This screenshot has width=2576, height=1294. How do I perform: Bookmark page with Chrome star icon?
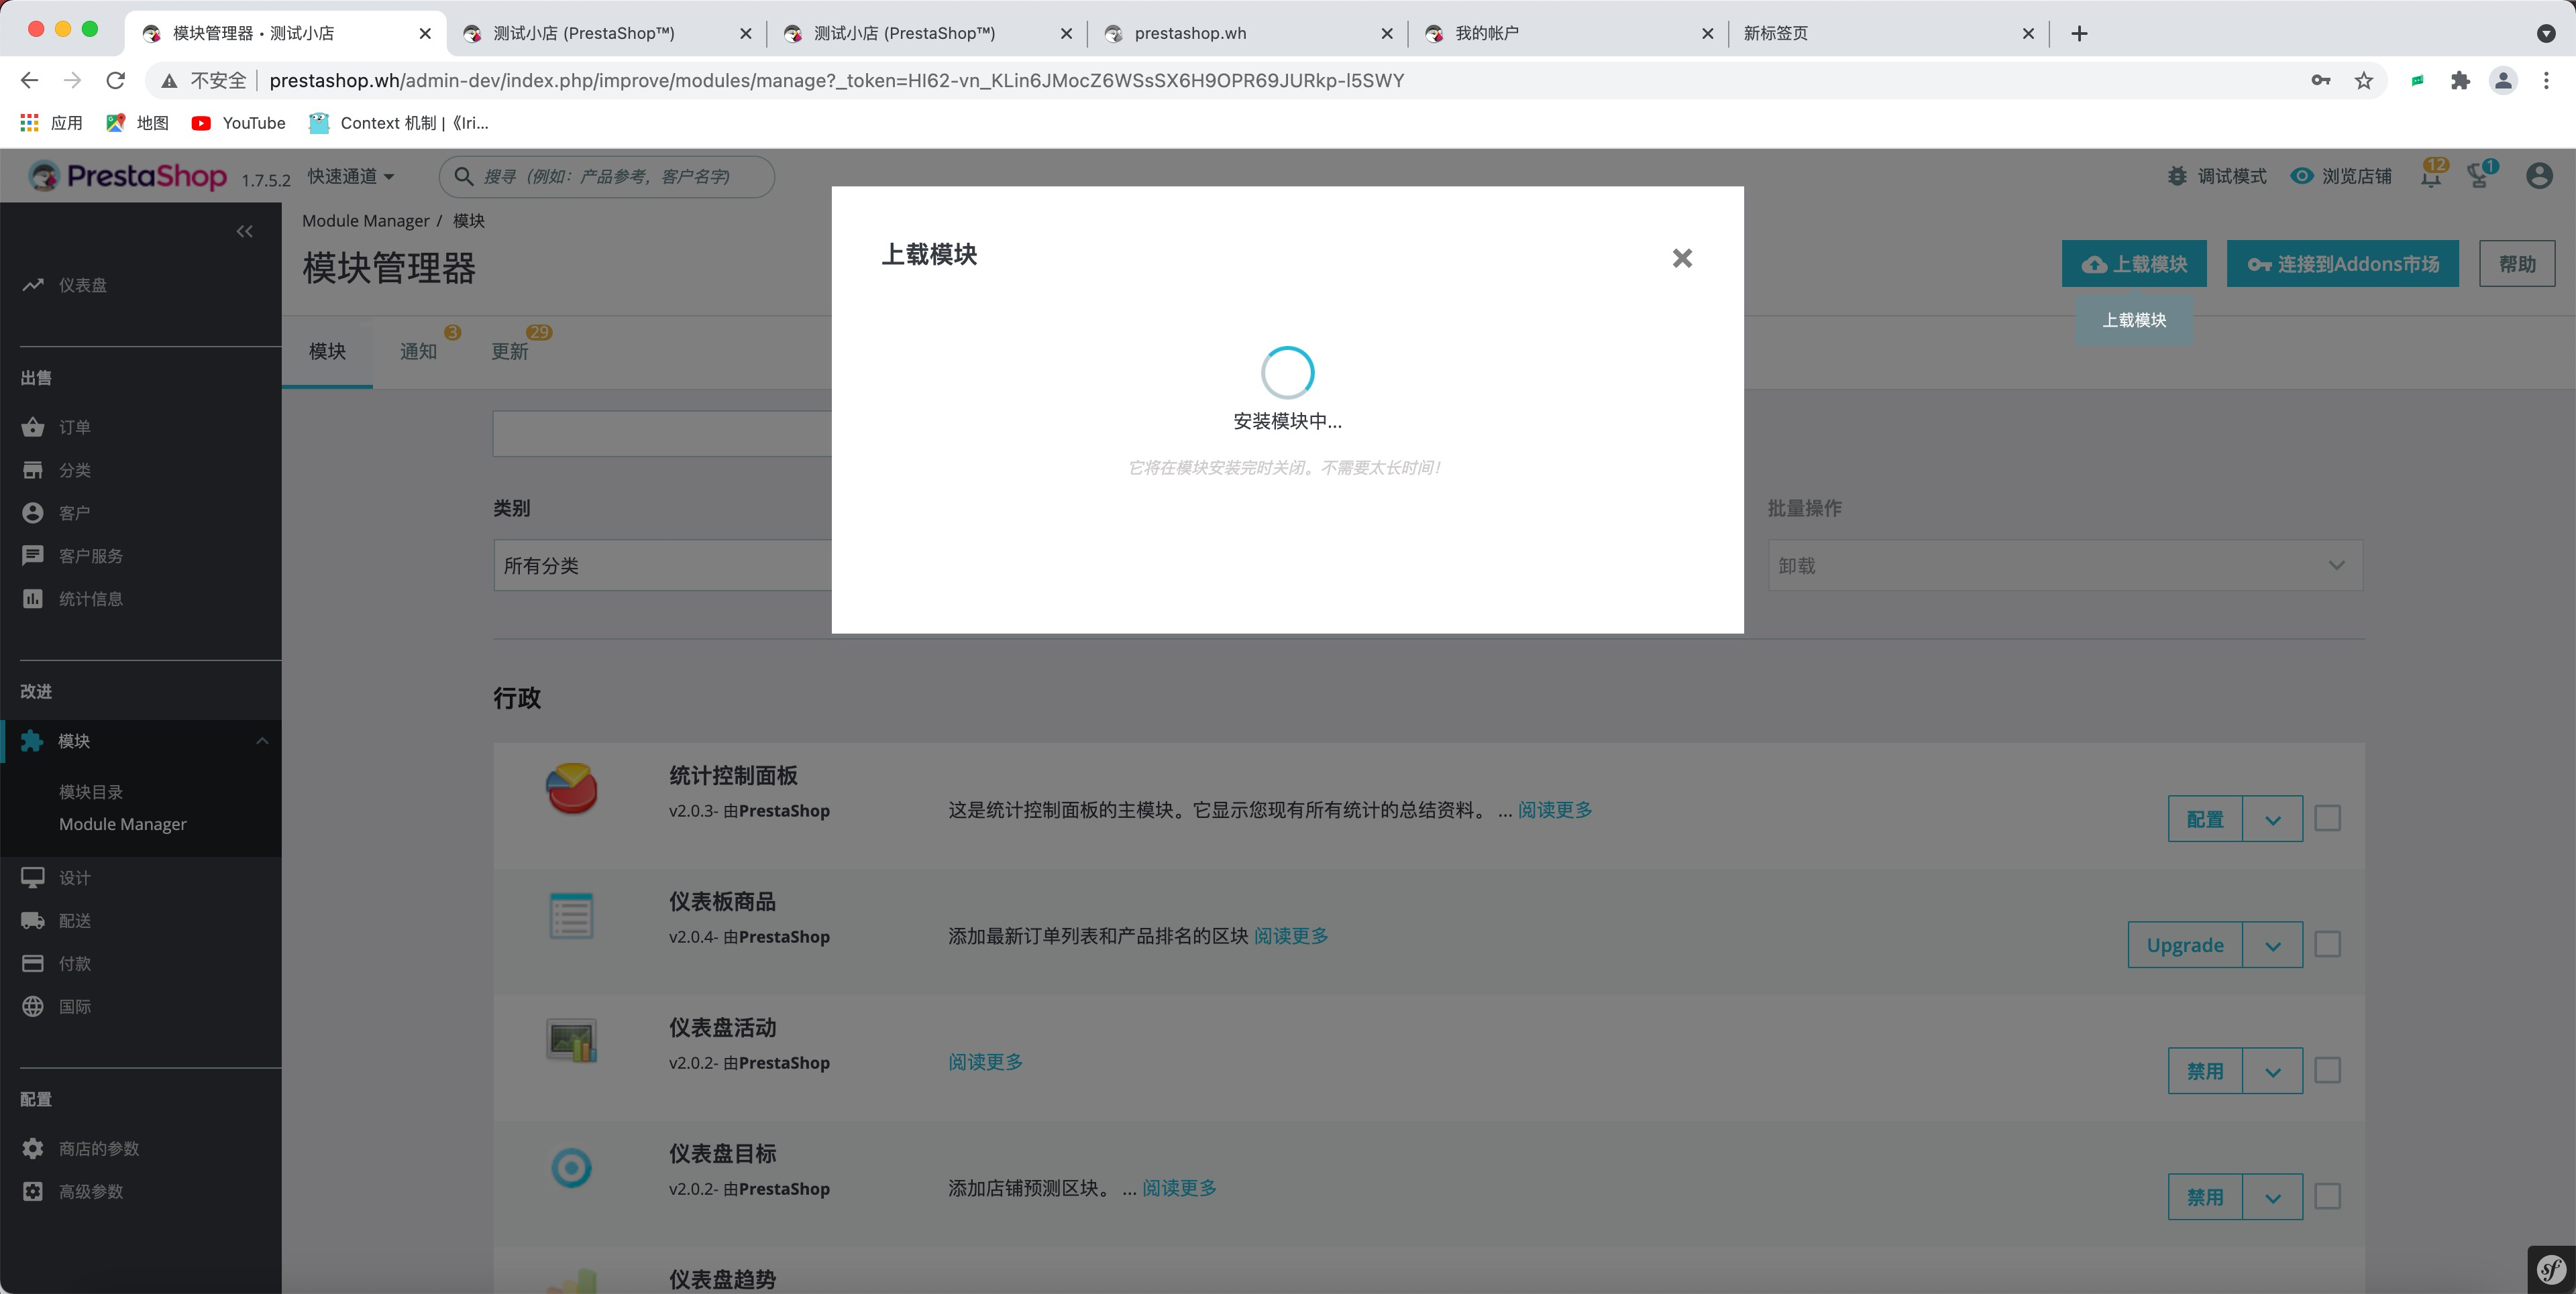(x=2363, y=81)
